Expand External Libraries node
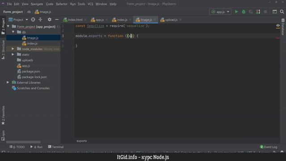 tap(8, 82)
